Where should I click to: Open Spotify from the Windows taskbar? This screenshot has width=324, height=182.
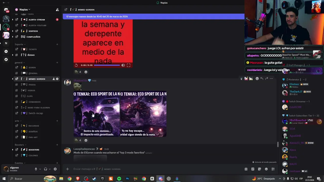tap(119, 179)
